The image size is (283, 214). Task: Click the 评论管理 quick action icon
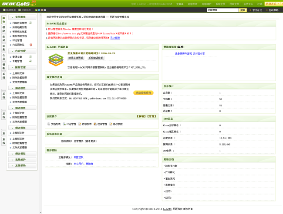point(64,124)
